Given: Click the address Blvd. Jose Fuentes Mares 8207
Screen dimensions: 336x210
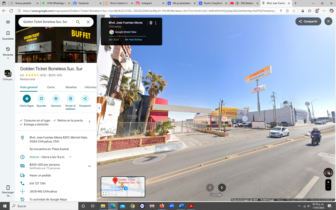Looking at the screenshot, I should click(59, 139).
